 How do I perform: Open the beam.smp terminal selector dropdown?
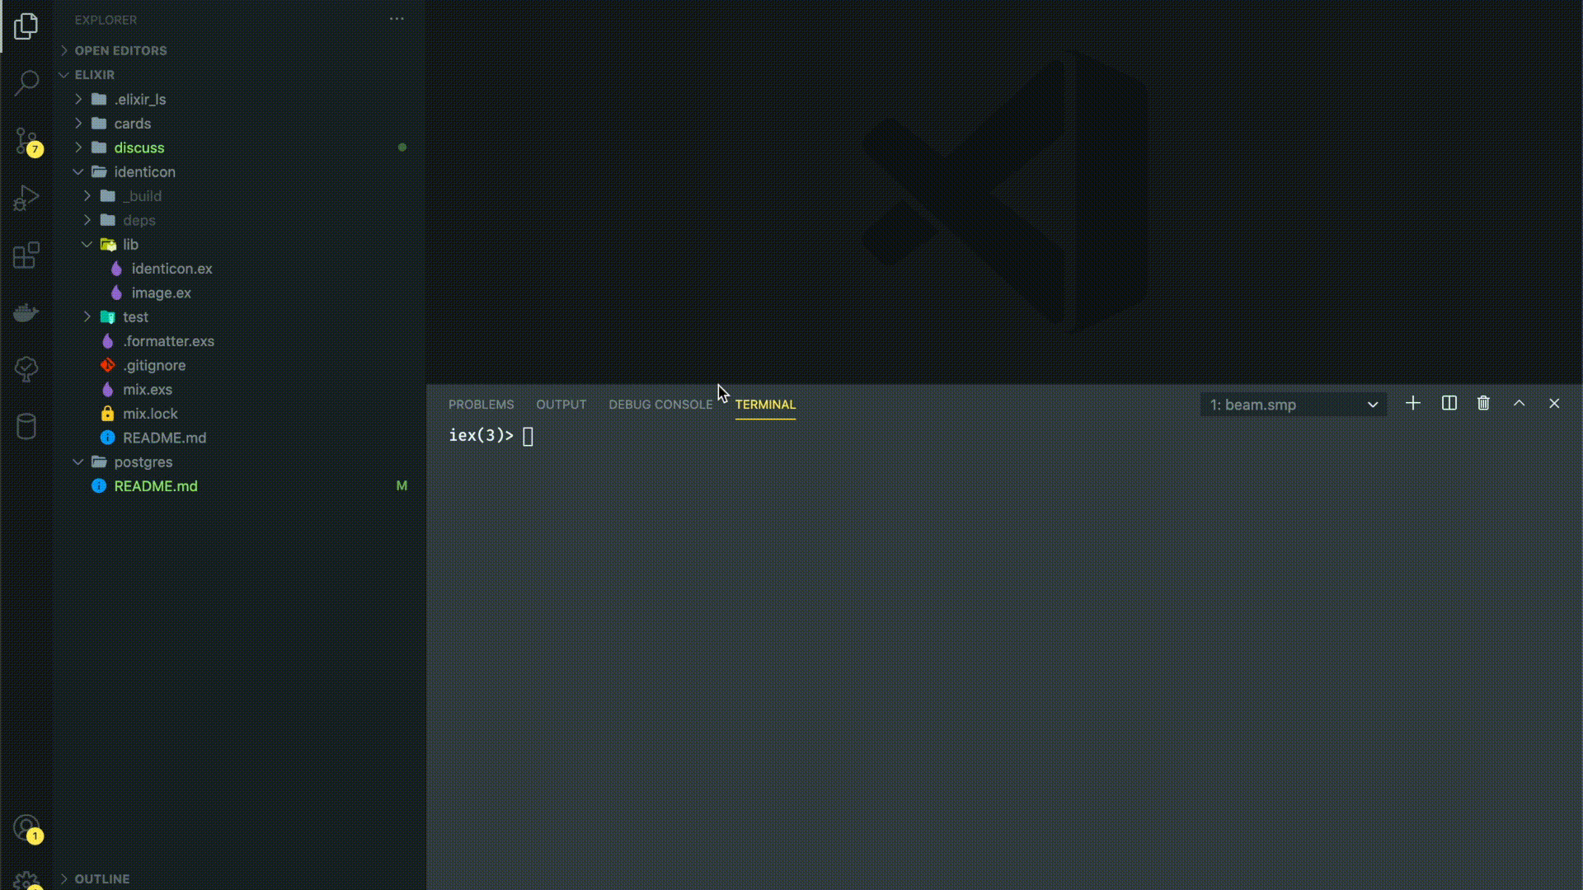(x=1293, y=405)
